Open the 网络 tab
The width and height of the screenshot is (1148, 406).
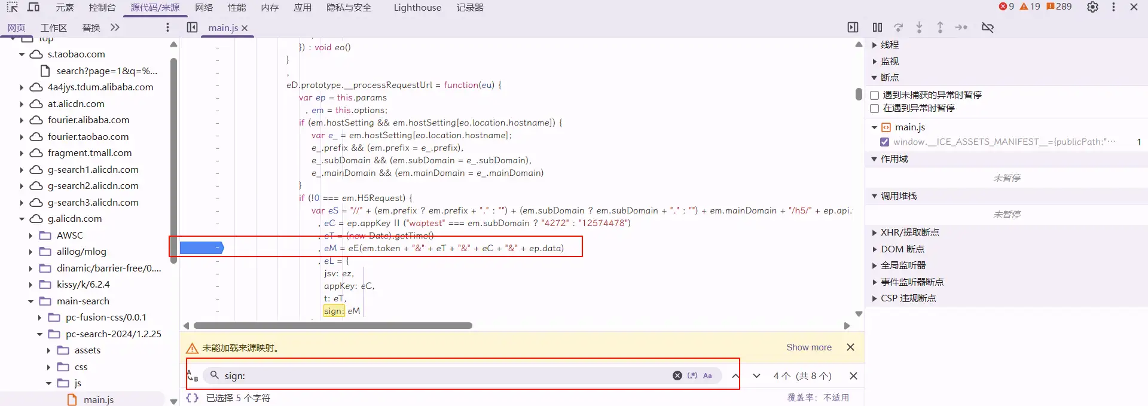(x=204, y=8)
